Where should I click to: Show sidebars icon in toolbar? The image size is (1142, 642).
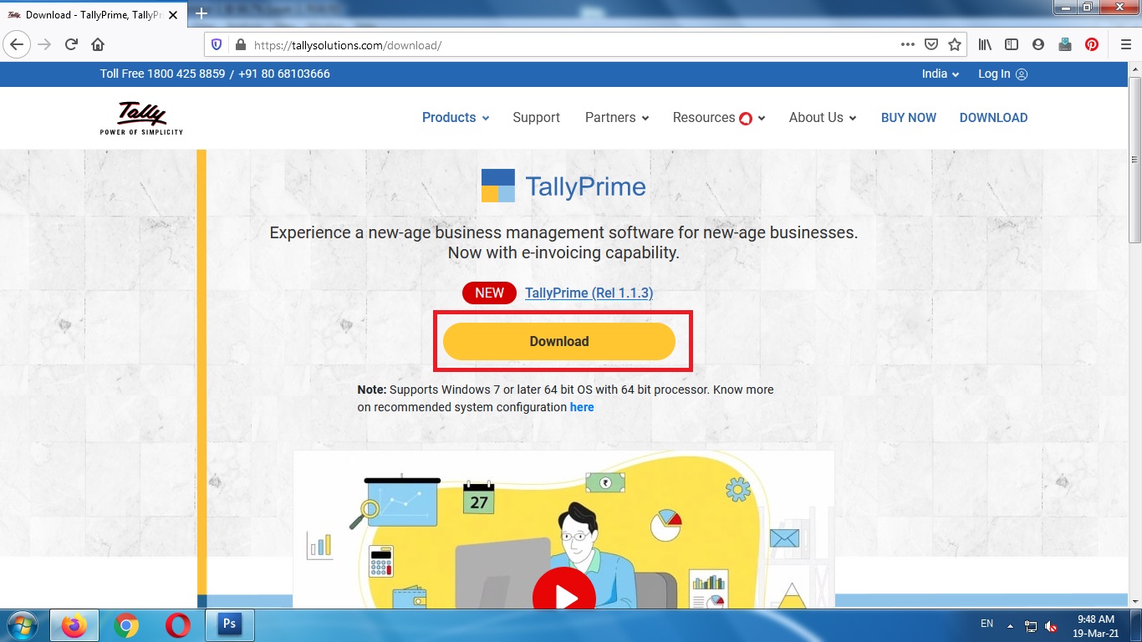(x=1012, y=44)
